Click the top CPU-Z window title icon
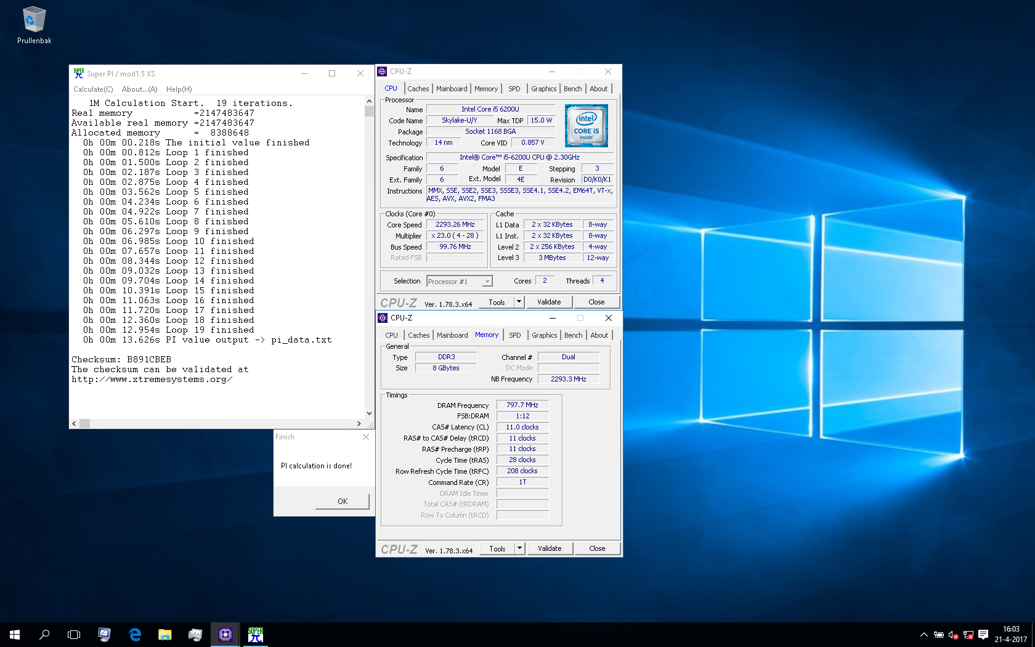The width and height of the screenshot is (1035, 647). coord(382,71)
